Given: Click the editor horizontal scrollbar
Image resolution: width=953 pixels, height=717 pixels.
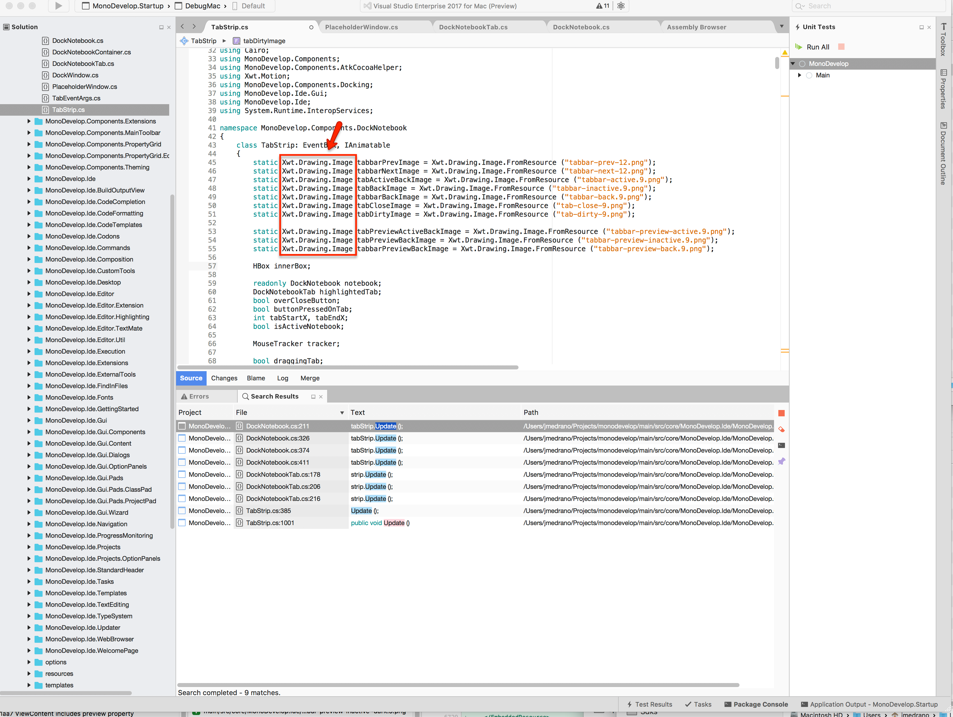Looking at the screenshot, I should (348, 367).
